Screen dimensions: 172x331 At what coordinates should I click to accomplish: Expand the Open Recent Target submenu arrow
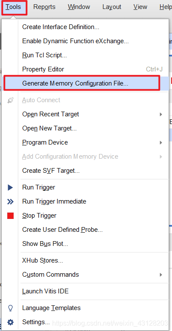(161, 115)
